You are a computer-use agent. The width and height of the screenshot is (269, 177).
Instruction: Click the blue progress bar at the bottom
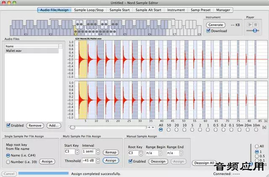point(43,173)
